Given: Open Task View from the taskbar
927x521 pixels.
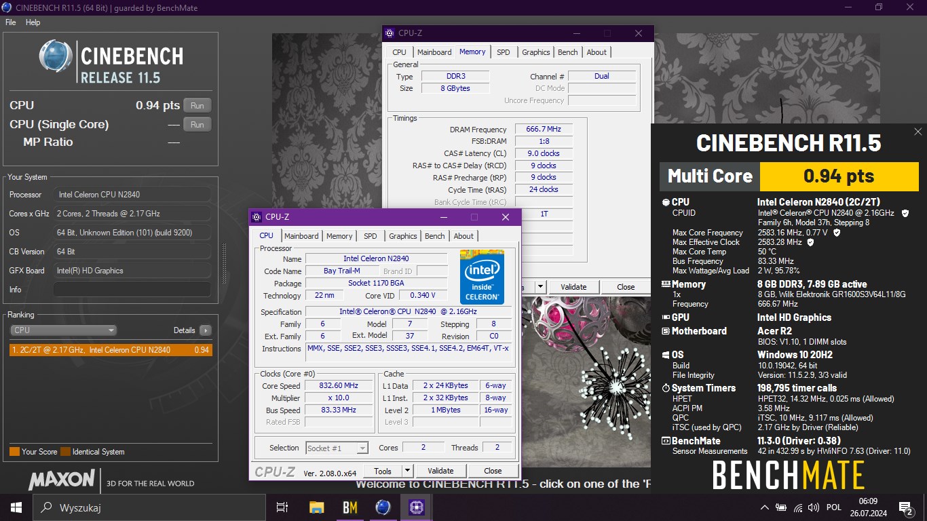Looking at the screenshot, I should [x=283, y=507].
